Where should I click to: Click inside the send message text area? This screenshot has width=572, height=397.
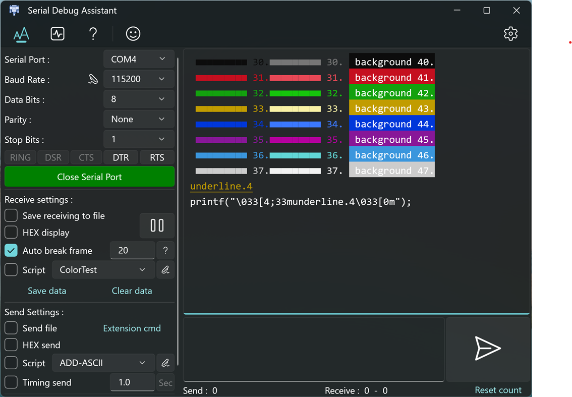313,349
